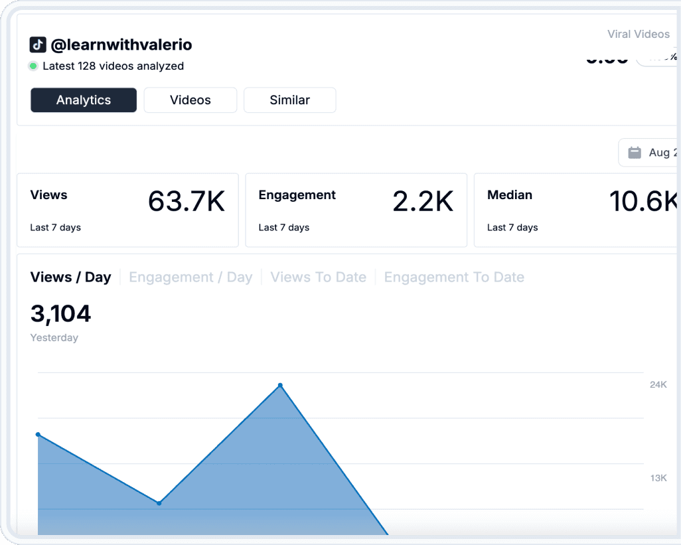681x545 pixels.
Task: Click the green analysis status indicator dot
Action: [x=33, y=66]
